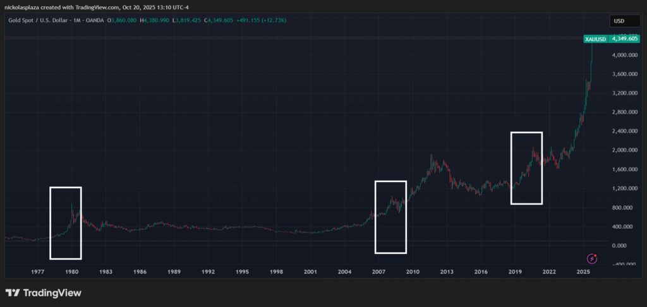The width and height of the screenshot is (647, 307).
Task: Click the 2025 label on time axis
Action: 583,272
